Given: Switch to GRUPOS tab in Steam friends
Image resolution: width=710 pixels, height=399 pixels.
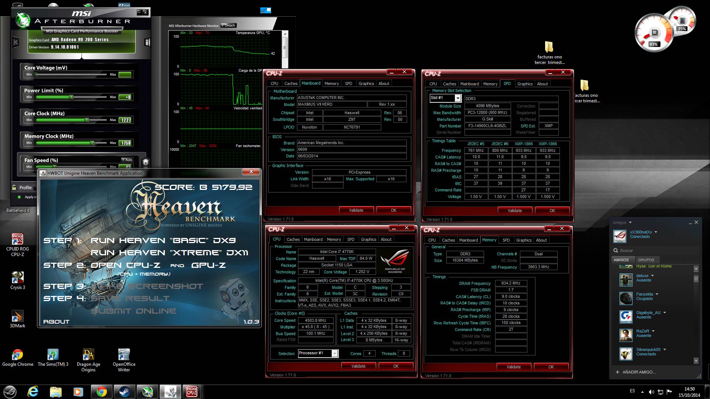Looking at the screenshot, I should click(x=646, y=260).
